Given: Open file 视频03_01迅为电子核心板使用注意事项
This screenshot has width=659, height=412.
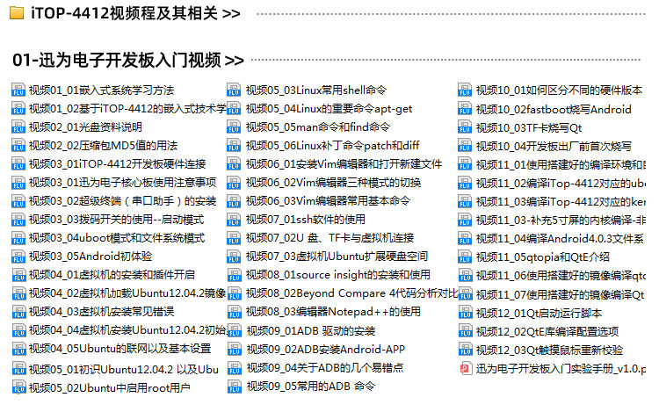Looking at the screenshot, I should coord(122,182).
